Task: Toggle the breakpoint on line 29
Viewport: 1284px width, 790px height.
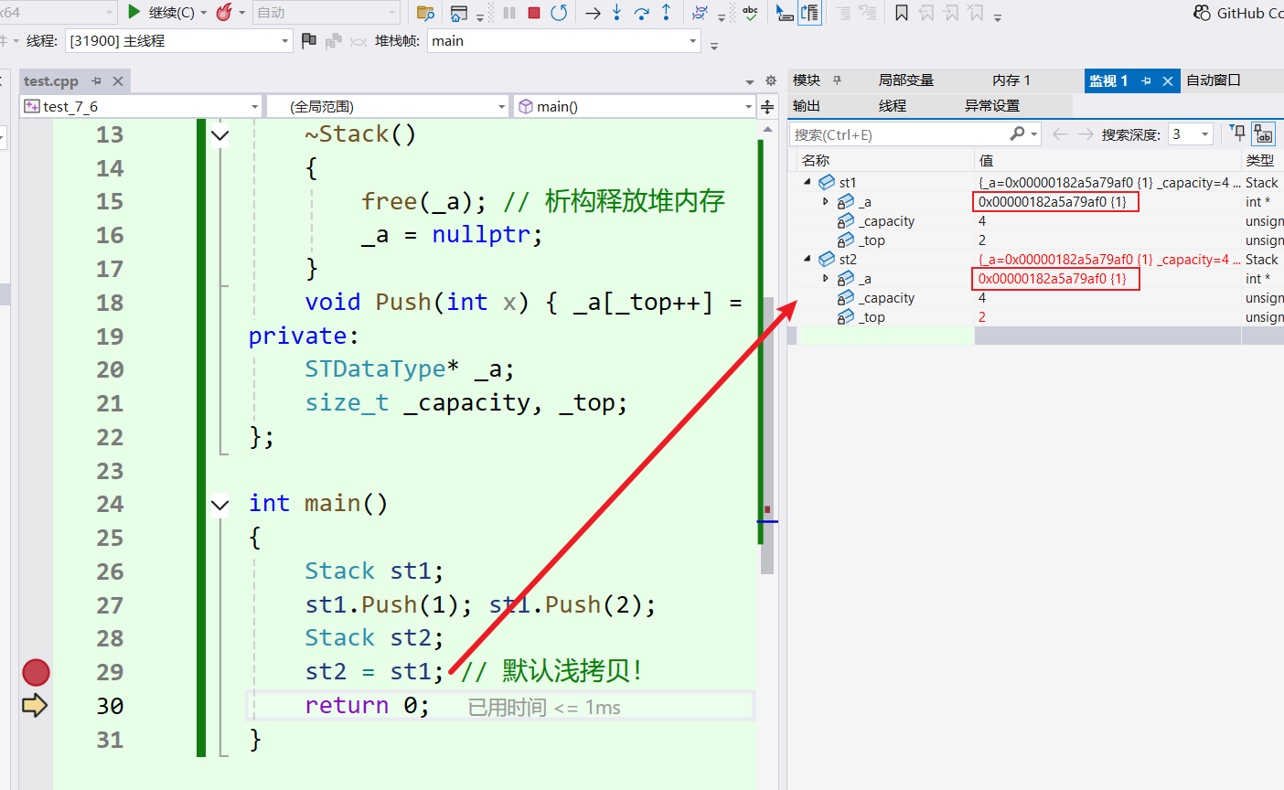Action: [x=36, y=672]
